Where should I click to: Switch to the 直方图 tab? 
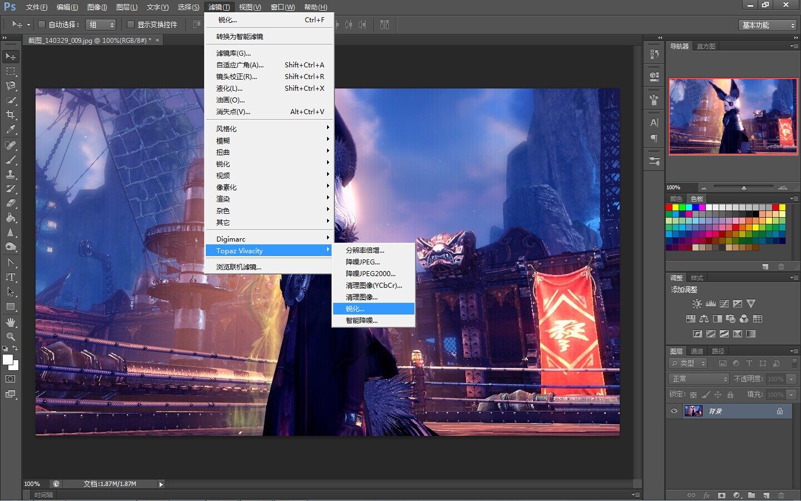(706, 46)
